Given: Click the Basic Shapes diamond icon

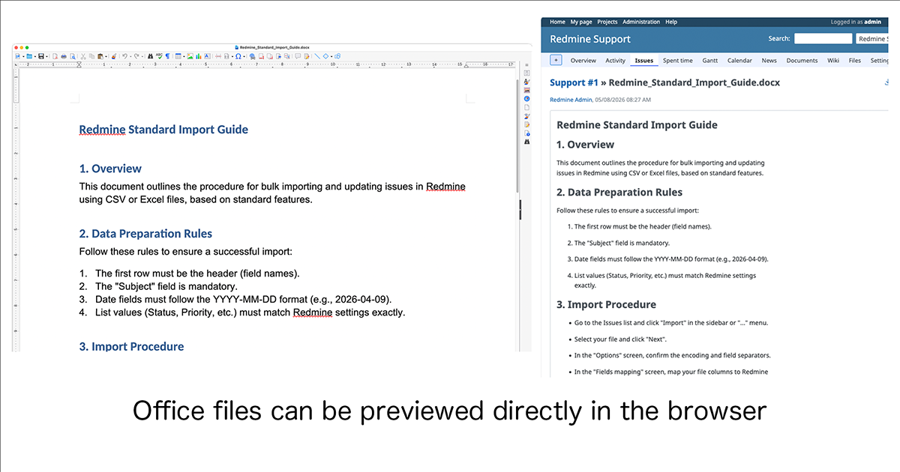Looking at the screenshot, I should 325,55.
